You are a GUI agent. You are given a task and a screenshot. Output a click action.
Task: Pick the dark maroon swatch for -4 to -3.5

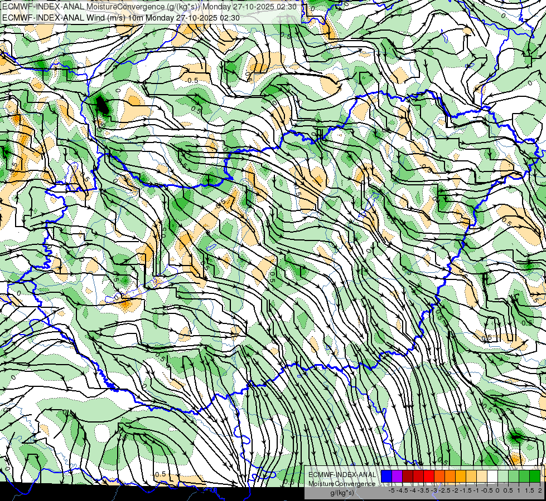point(408,477)
